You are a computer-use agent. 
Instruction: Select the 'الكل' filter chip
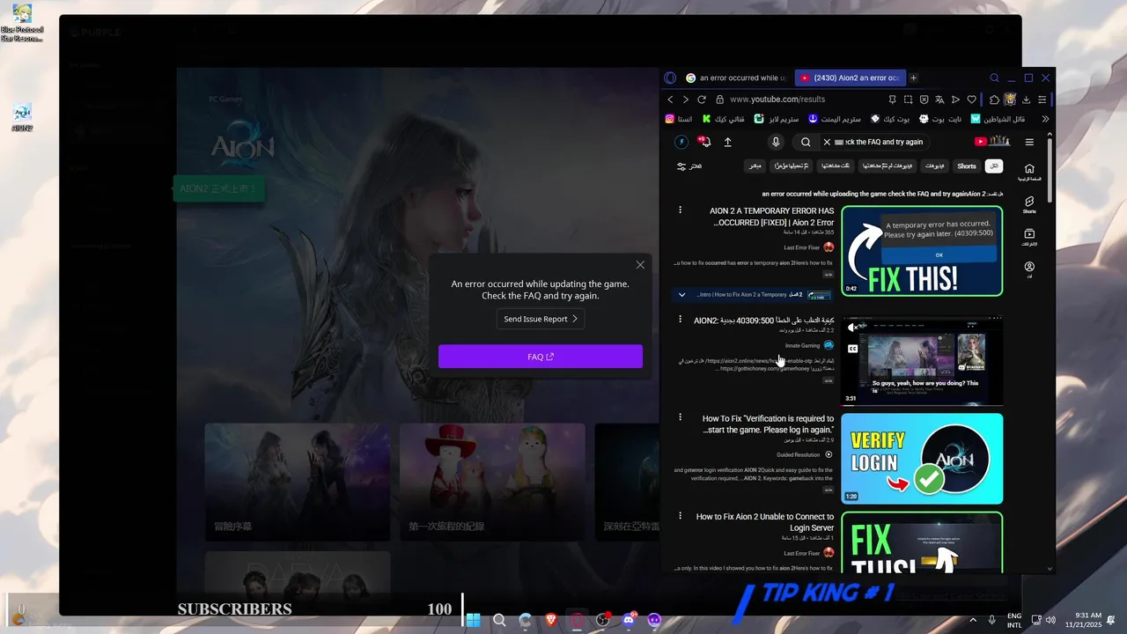pos(994,166)
